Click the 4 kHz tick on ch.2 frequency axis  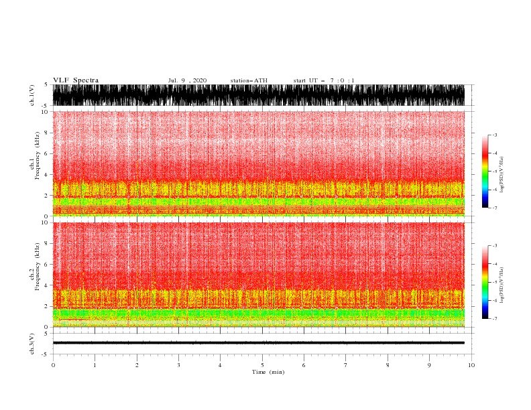46,285
